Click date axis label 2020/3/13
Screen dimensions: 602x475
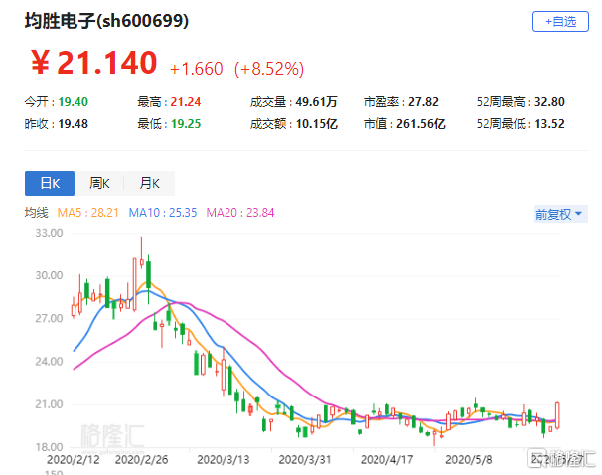[224, 460]
